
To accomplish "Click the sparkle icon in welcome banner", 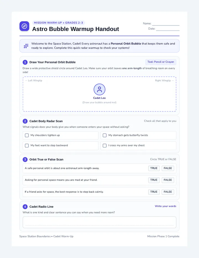I will coord(26,46).
